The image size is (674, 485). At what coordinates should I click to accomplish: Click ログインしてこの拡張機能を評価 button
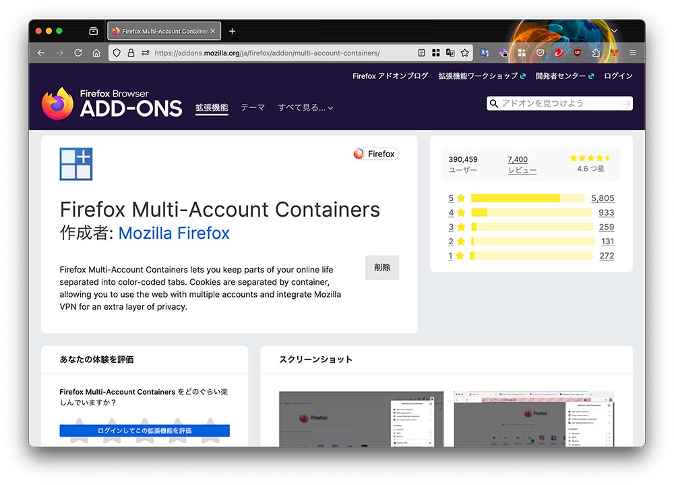click(x=144, y=430)
